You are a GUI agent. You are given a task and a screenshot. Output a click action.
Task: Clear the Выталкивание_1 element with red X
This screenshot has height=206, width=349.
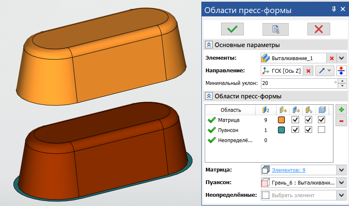click(x=331, y=58)
